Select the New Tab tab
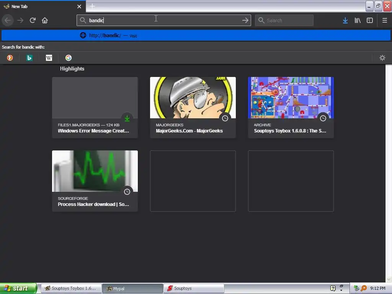 click(43, 7)
